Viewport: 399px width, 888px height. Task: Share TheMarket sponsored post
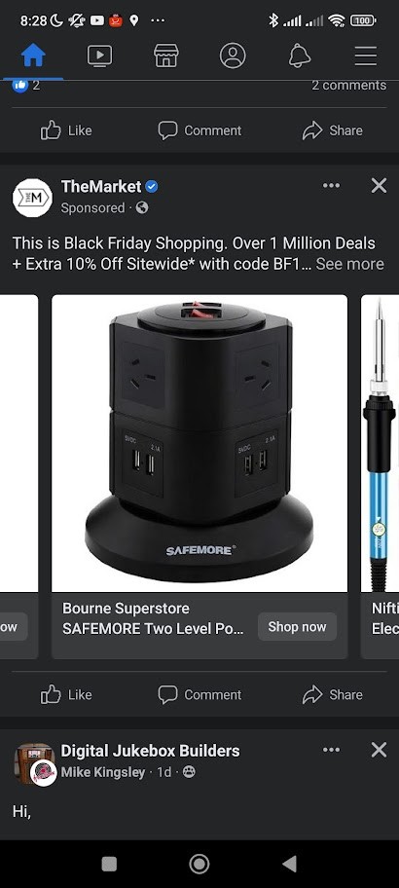tap(332, 695)
